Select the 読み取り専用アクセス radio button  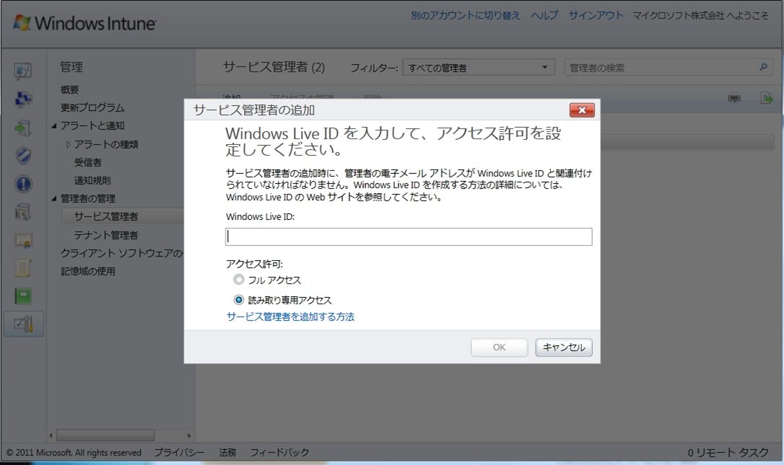[238, 300]
